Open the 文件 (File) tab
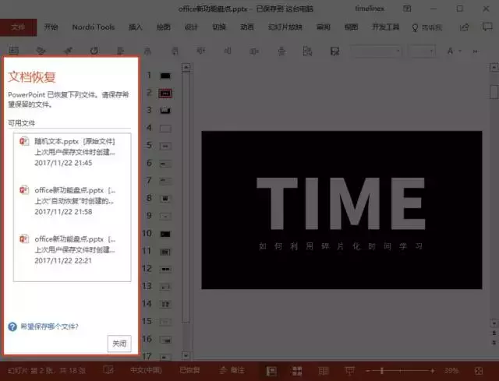Viewport: 499px width, 381px height. 18,27
